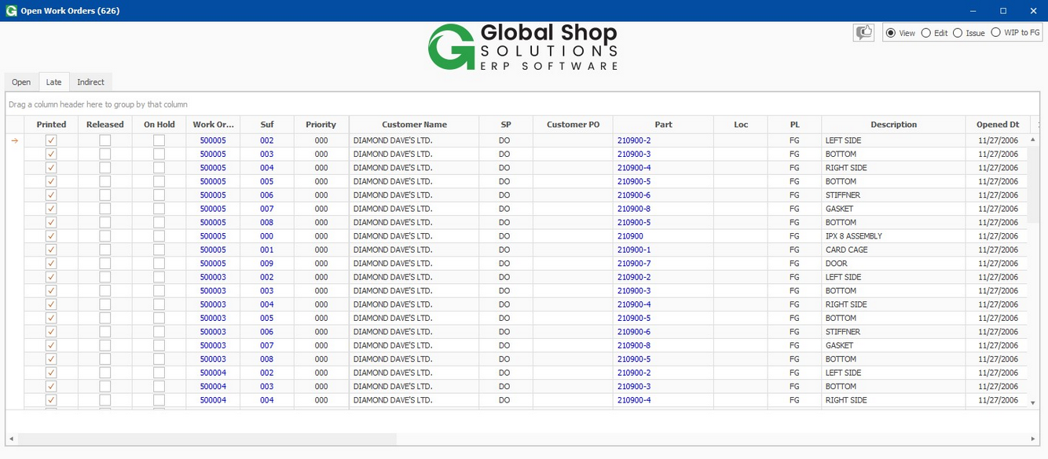Image resolution: width=1048 pixels, height=459 pixels.
Task: Toggle Printed for work order 500003 suffix 002
Action: (51, 277)
